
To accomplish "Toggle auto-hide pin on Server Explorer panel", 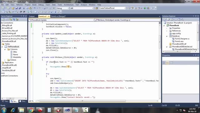I will 24,16.
